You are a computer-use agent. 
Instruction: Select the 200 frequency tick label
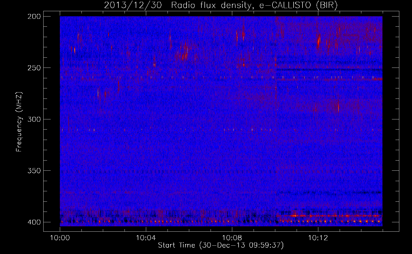pyautogui.click(x=34, y=17)
